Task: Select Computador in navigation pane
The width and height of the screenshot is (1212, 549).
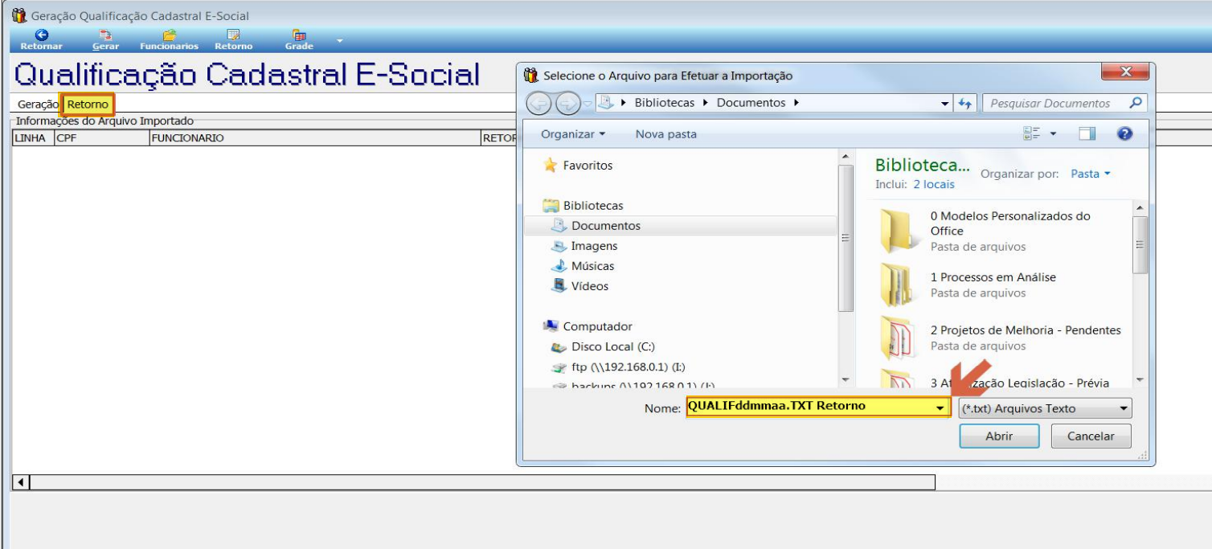Action: point(588,326)
